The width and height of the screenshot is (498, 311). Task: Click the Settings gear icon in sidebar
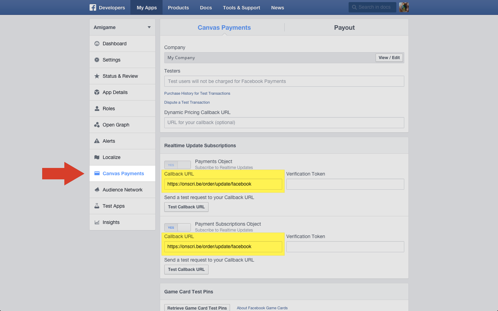(97, 60)
